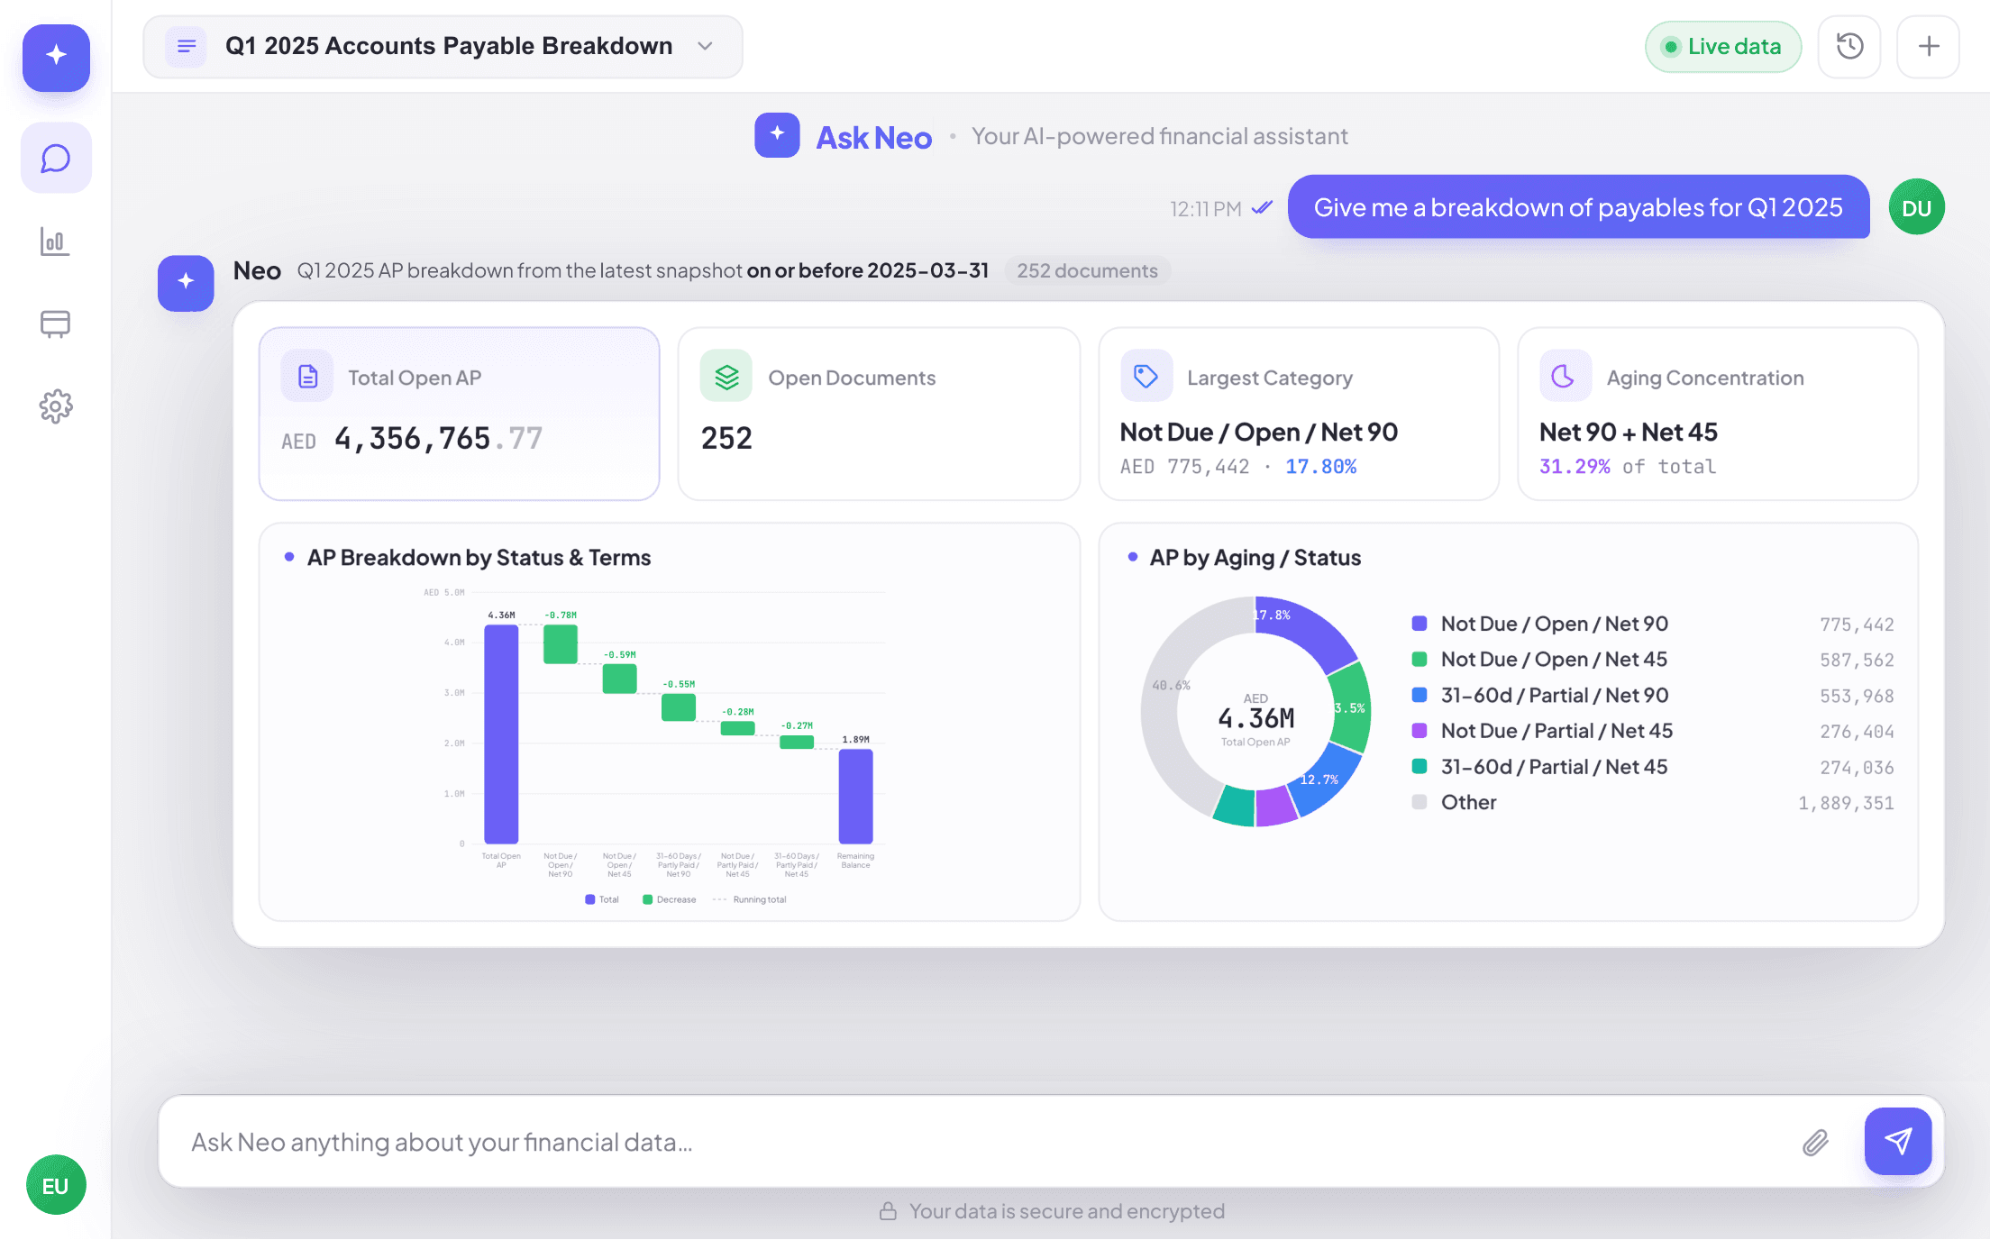Click the AP by Aging / Status title

(x=1255, y=558)
